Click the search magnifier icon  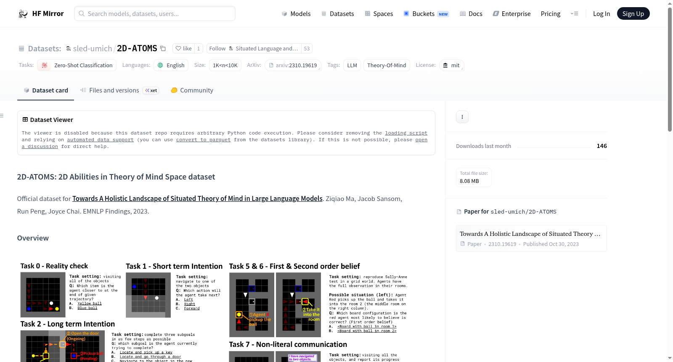(x=82, y=13)
